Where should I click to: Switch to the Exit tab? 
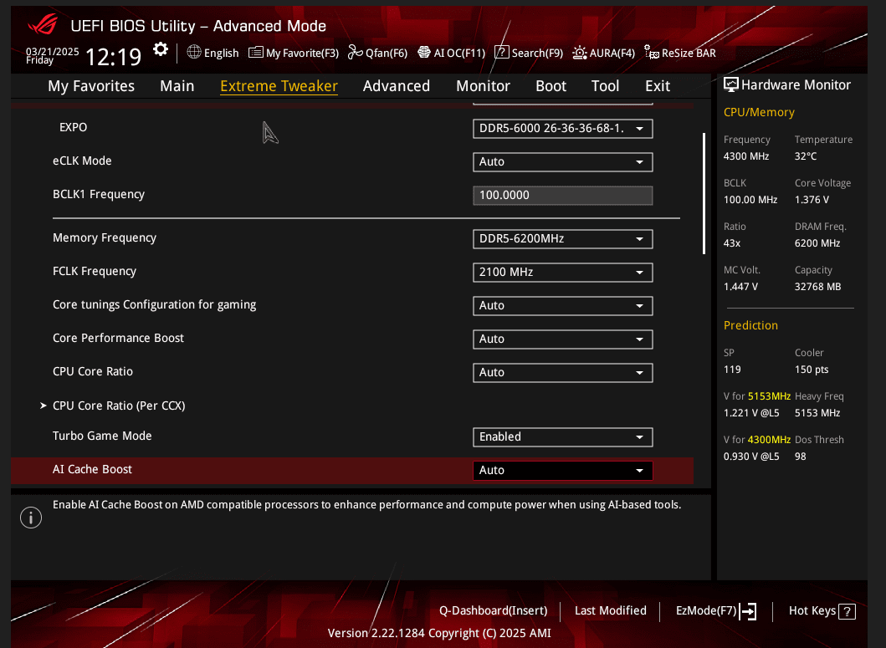(658, 86)
